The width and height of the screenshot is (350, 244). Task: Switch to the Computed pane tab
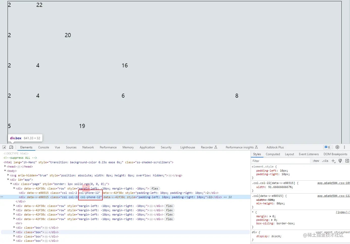tap(273, 154)
